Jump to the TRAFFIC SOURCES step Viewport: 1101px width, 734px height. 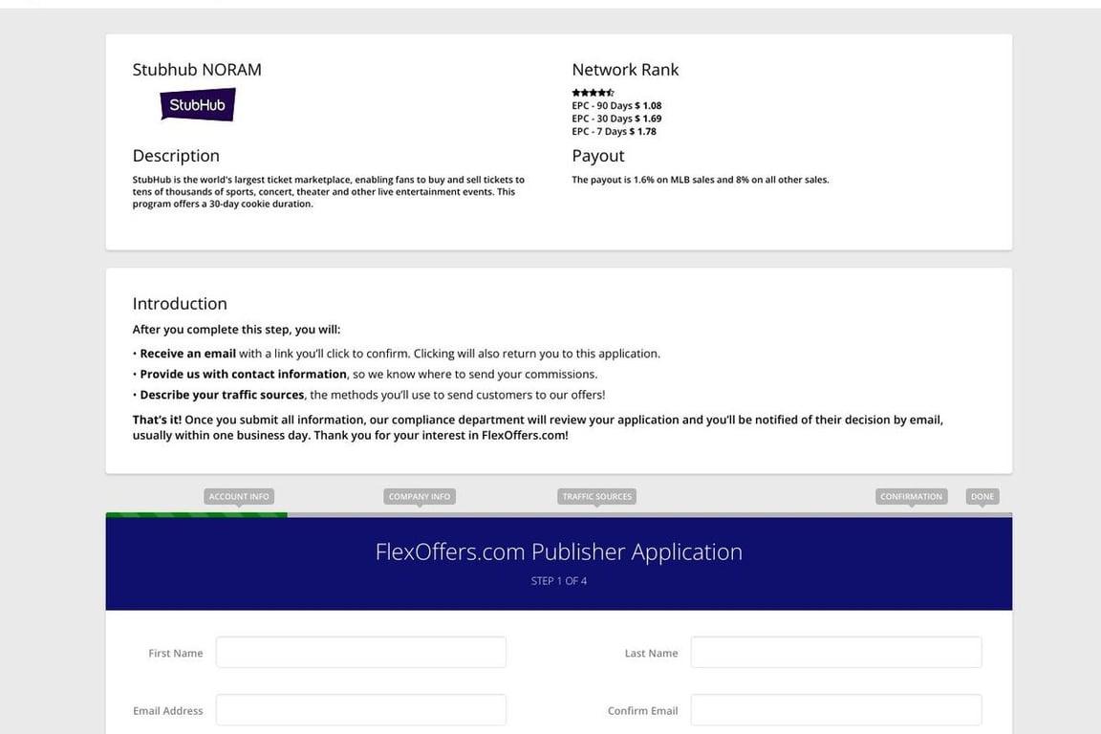pyautogui.click(x=594, y=494)
